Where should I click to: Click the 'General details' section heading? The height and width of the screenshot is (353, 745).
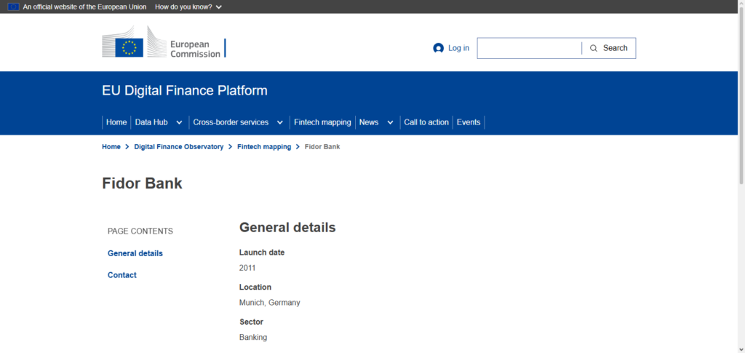pos(287,228)
